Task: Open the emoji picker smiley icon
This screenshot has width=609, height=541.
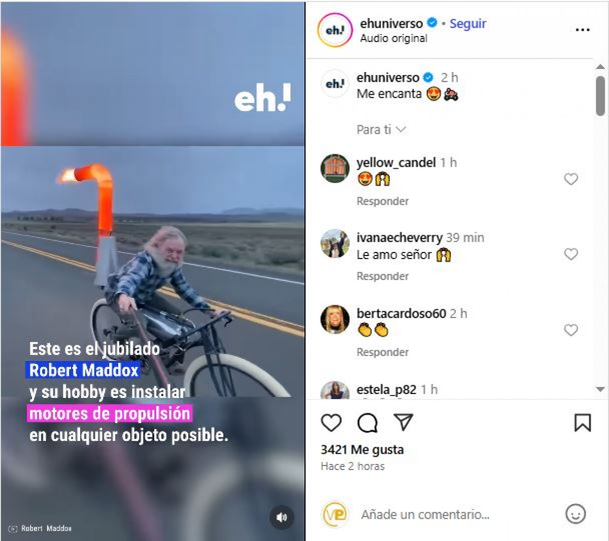Action: [x=576, y=514]
